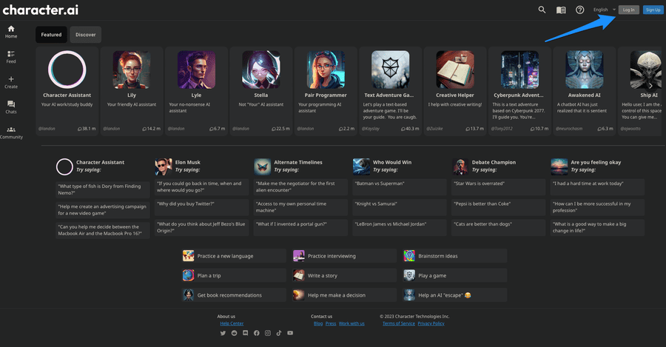Click the Practice a new language icon
The height and width of the screenshot is (347, 666).
coord(188,256)
